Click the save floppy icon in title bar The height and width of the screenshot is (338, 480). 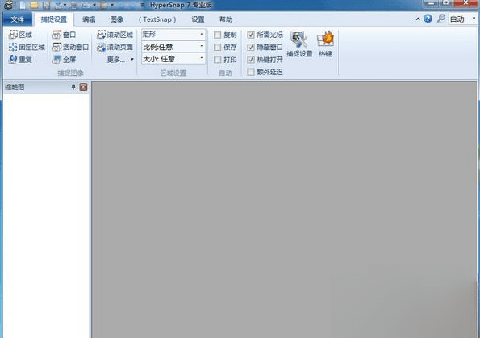click(x=46, y=5)
